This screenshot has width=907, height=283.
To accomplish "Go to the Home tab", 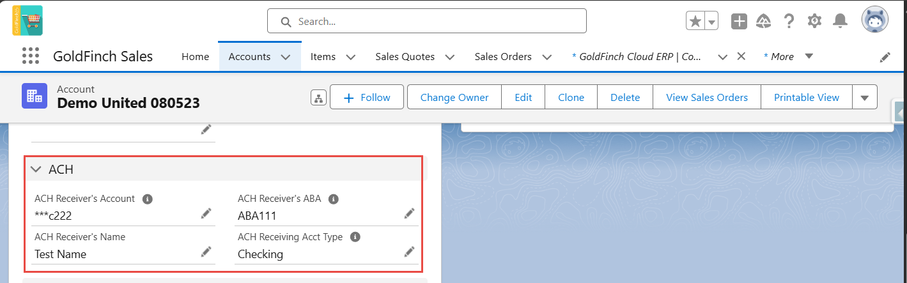I will 196,56.
